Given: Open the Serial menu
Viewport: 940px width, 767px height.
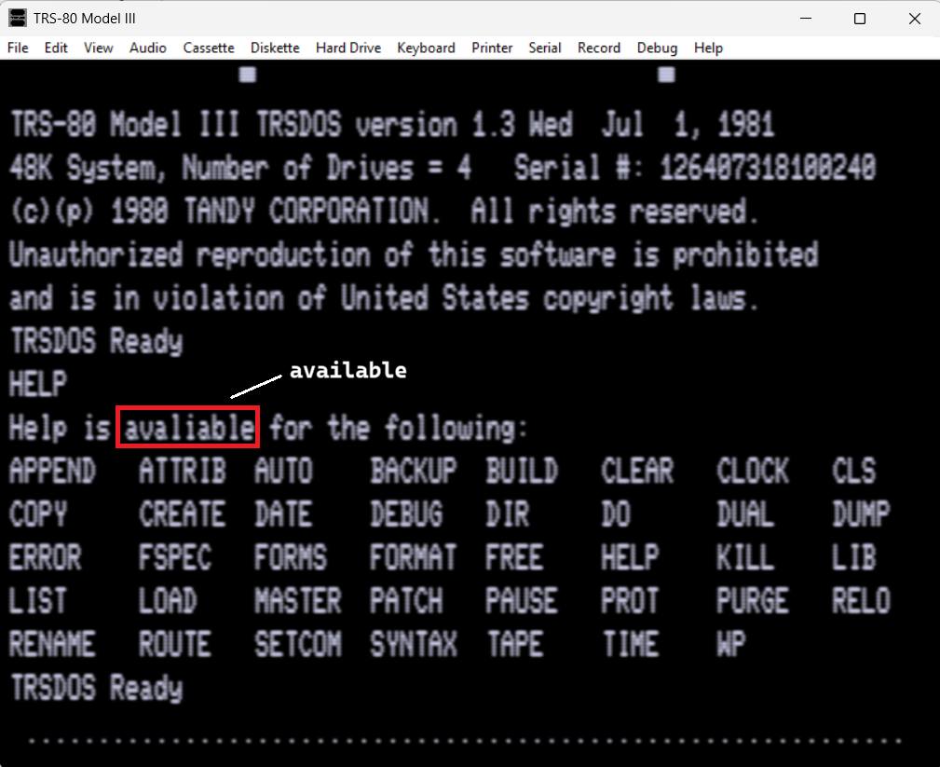Looking at the screenshot, I should pyautogui.click(x=544, y=48).
